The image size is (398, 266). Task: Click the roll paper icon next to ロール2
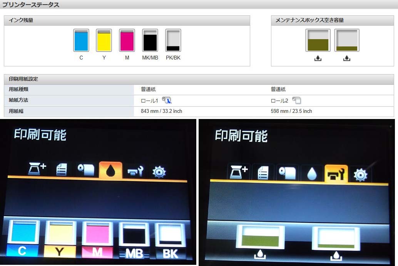296,100
